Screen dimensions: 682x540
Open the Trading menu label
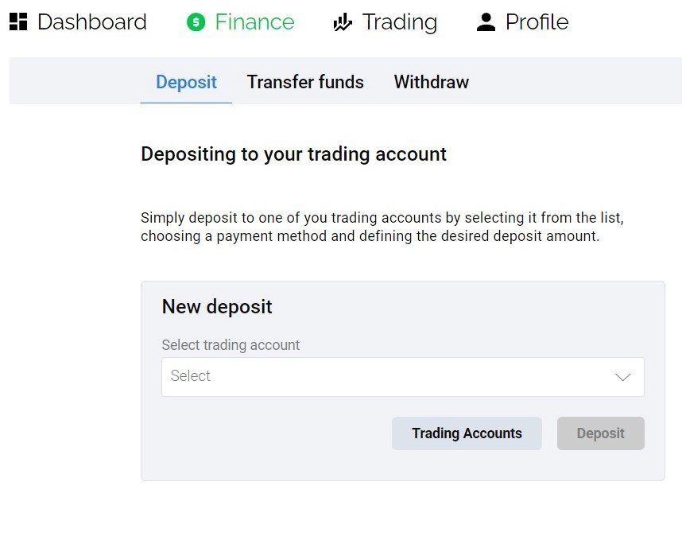click(399, 22)
